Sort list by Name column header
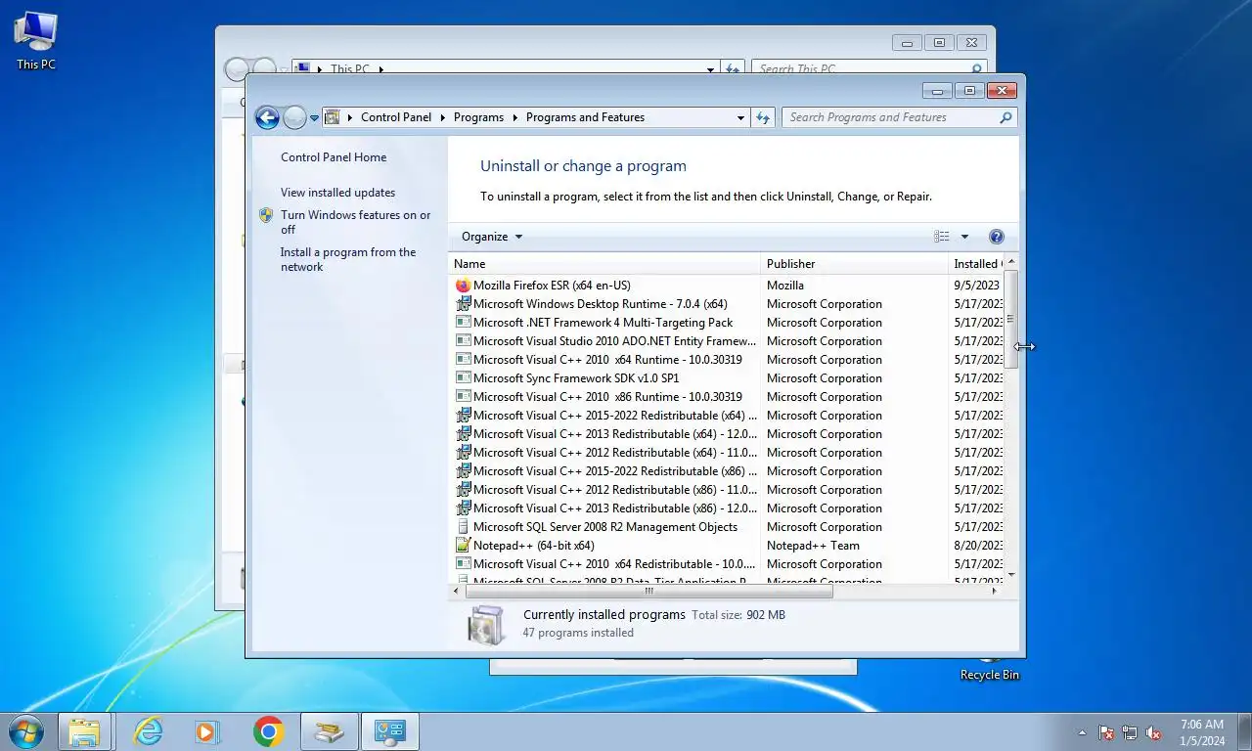This screenshot has width=1252, height=751. (x=604, y=264)
